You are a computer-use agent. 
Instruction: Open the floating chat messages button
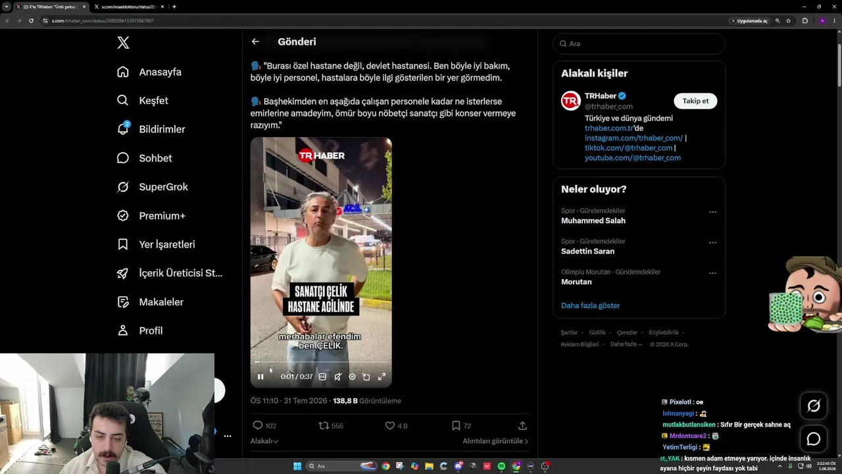click(814, 439)
